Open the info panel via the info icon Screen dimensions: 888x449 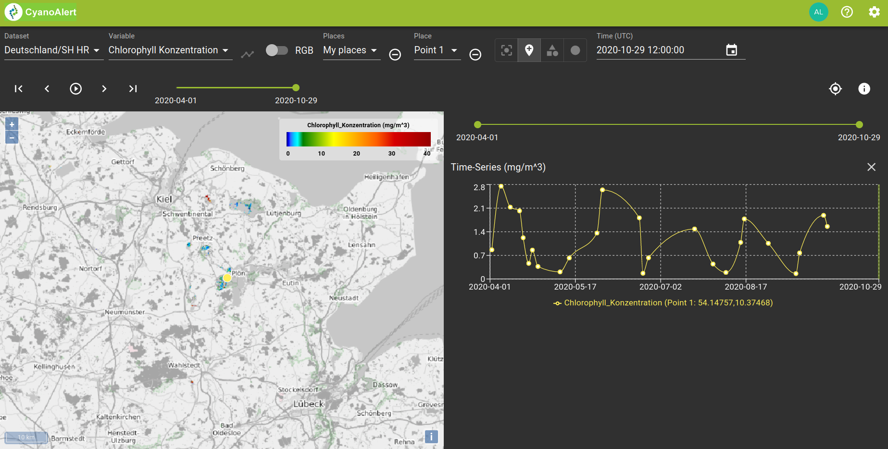pos(864,88)
